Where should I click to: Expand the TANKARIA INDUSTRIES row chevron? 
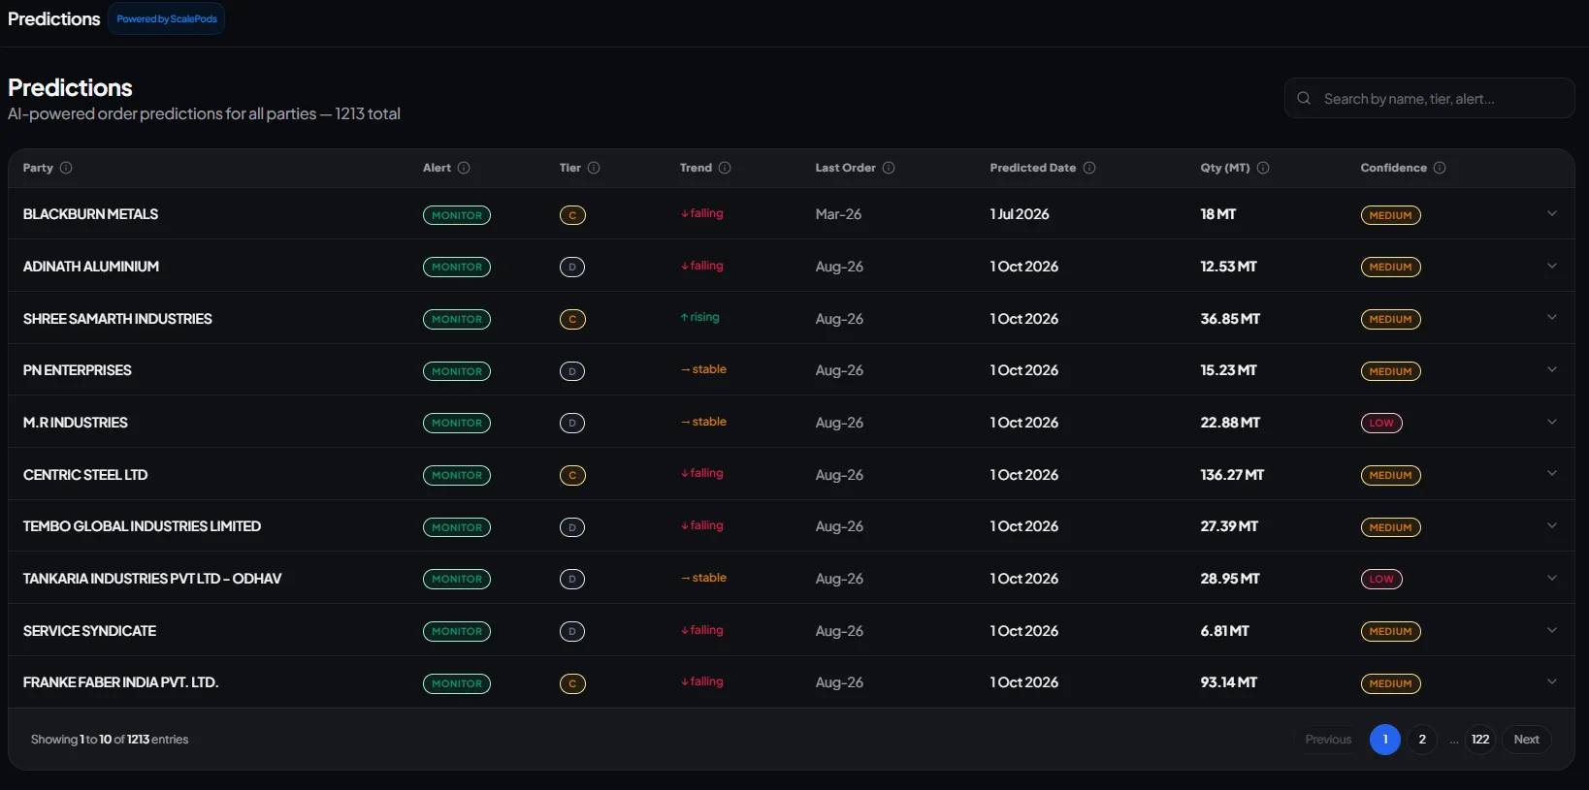1552,578
